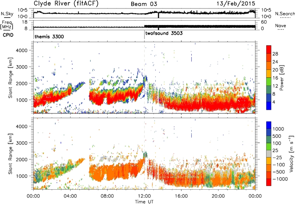This screenshot has width=295, height=204.
Task: Click the Velocity colorbar value '-25'
Action: (278, 157)
